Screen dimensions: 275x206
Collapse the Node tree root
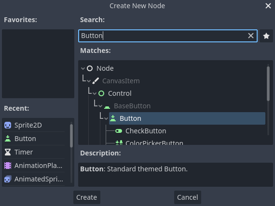tap(83, 68)
